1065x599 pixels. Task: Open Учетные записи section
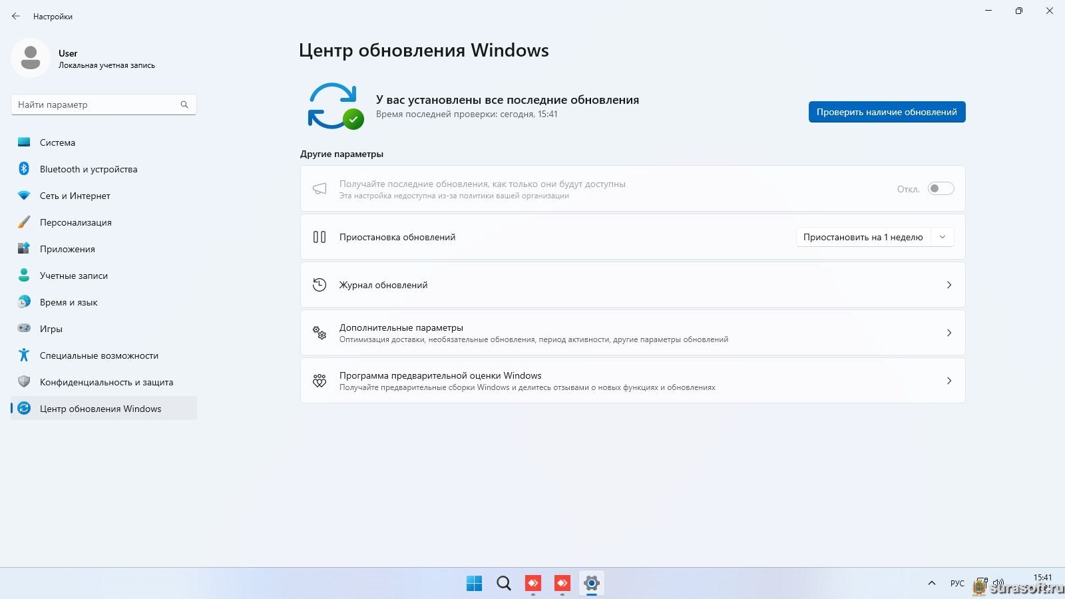104,275
